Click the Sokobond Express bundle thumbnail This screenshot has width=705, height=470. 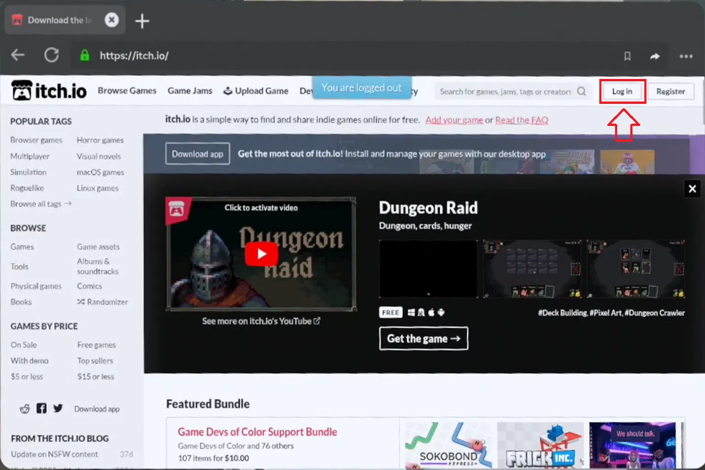click(448, 445)
